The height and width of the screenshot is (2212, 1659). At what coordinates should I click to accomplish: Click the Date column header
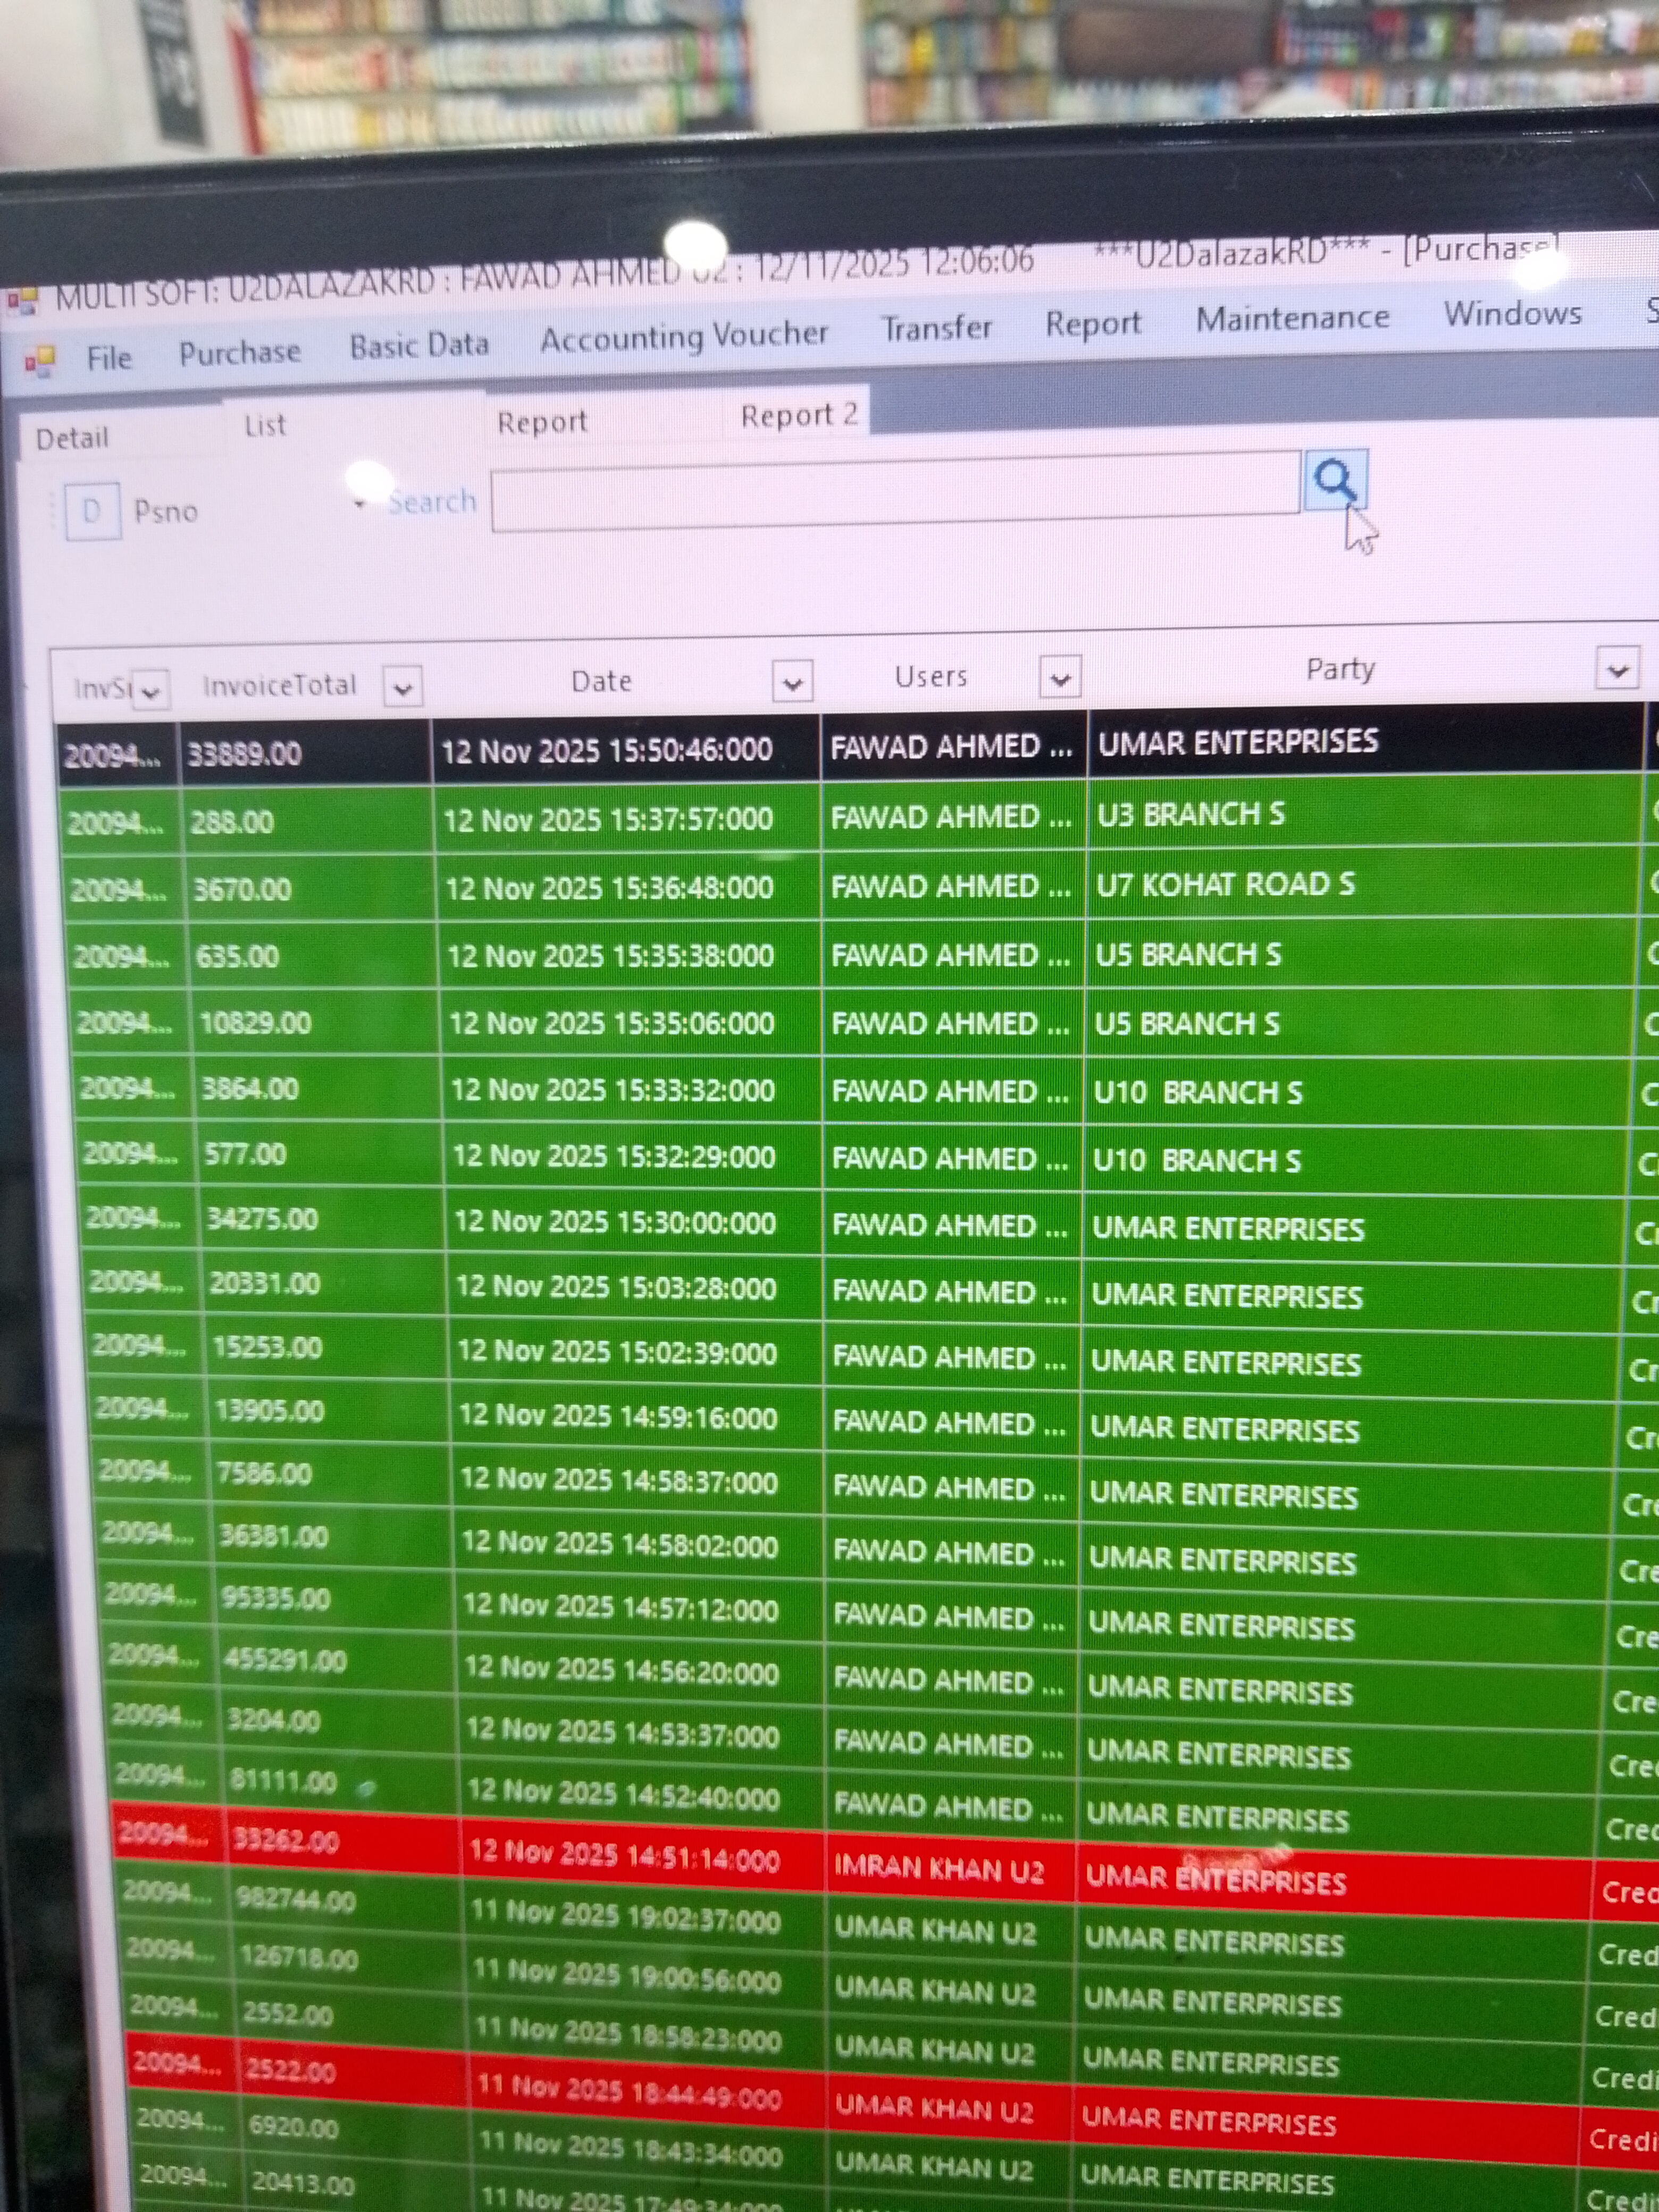point(601,682)
